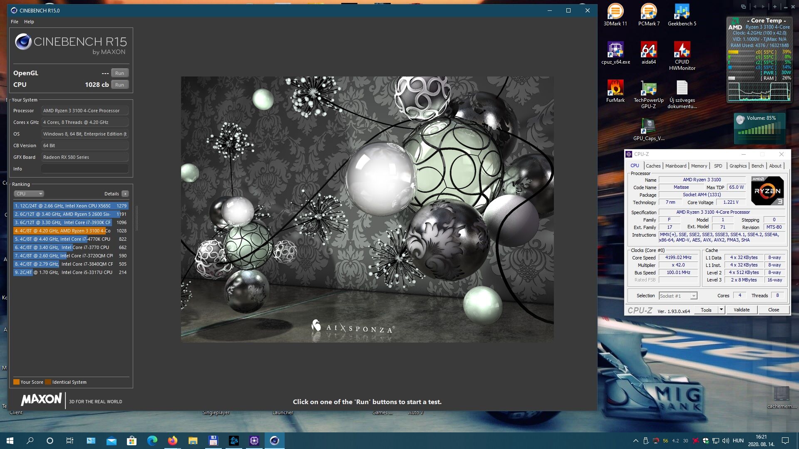Switch to the Memory tab in CPU-Z
Viewport: 799px width, 449px height.
click(699, 166)
